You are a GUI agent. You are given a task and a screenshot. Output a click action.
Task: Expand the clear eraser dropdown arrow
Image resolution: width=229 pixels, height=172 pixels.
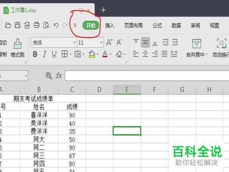[125, 54]
